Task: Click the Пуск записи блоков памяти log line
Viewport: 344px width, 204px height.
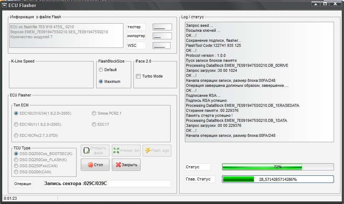Action: (211, 60)
